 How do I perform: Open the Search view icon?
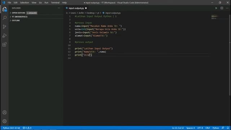tap(5, 18)
